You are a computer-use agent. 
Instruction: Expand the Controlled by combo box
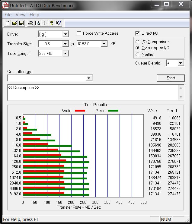(89, 78)
